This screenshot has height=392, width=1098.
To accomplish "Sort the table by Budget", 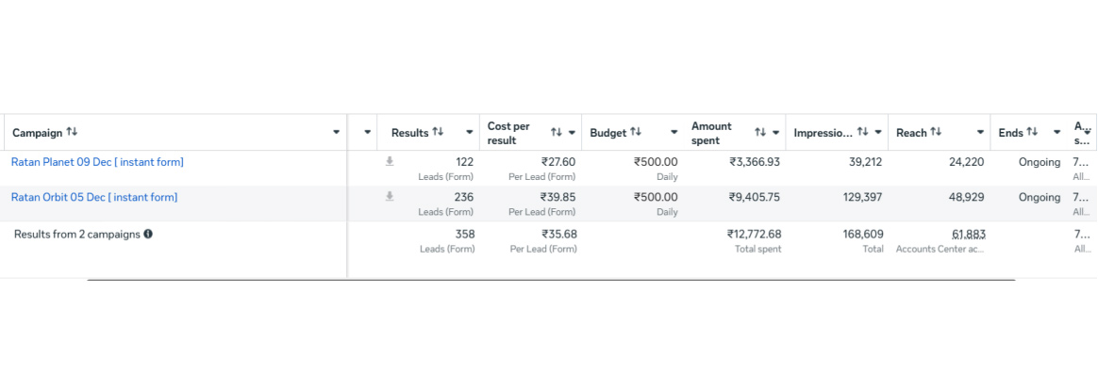I will coord(636,132).
